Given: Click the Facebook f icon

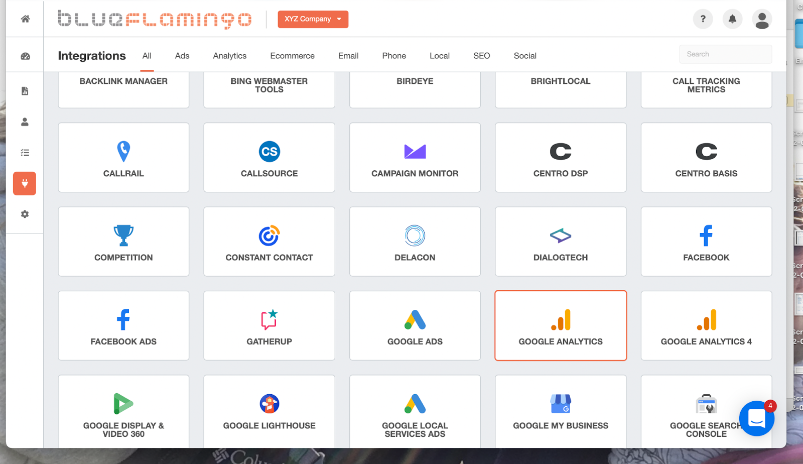Looking at the screenshot, I should 706,236.
